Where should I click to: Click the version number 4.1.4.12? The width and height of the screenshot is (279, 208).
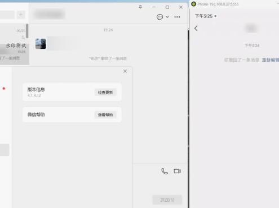[x=34, y=96]
